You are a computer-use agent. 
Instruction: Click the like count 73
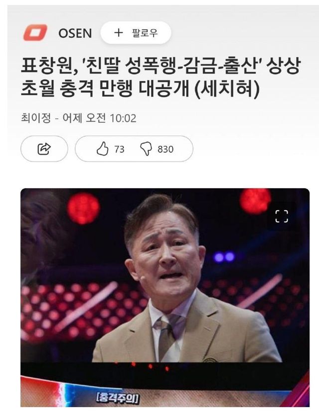(x=119, y=149)
